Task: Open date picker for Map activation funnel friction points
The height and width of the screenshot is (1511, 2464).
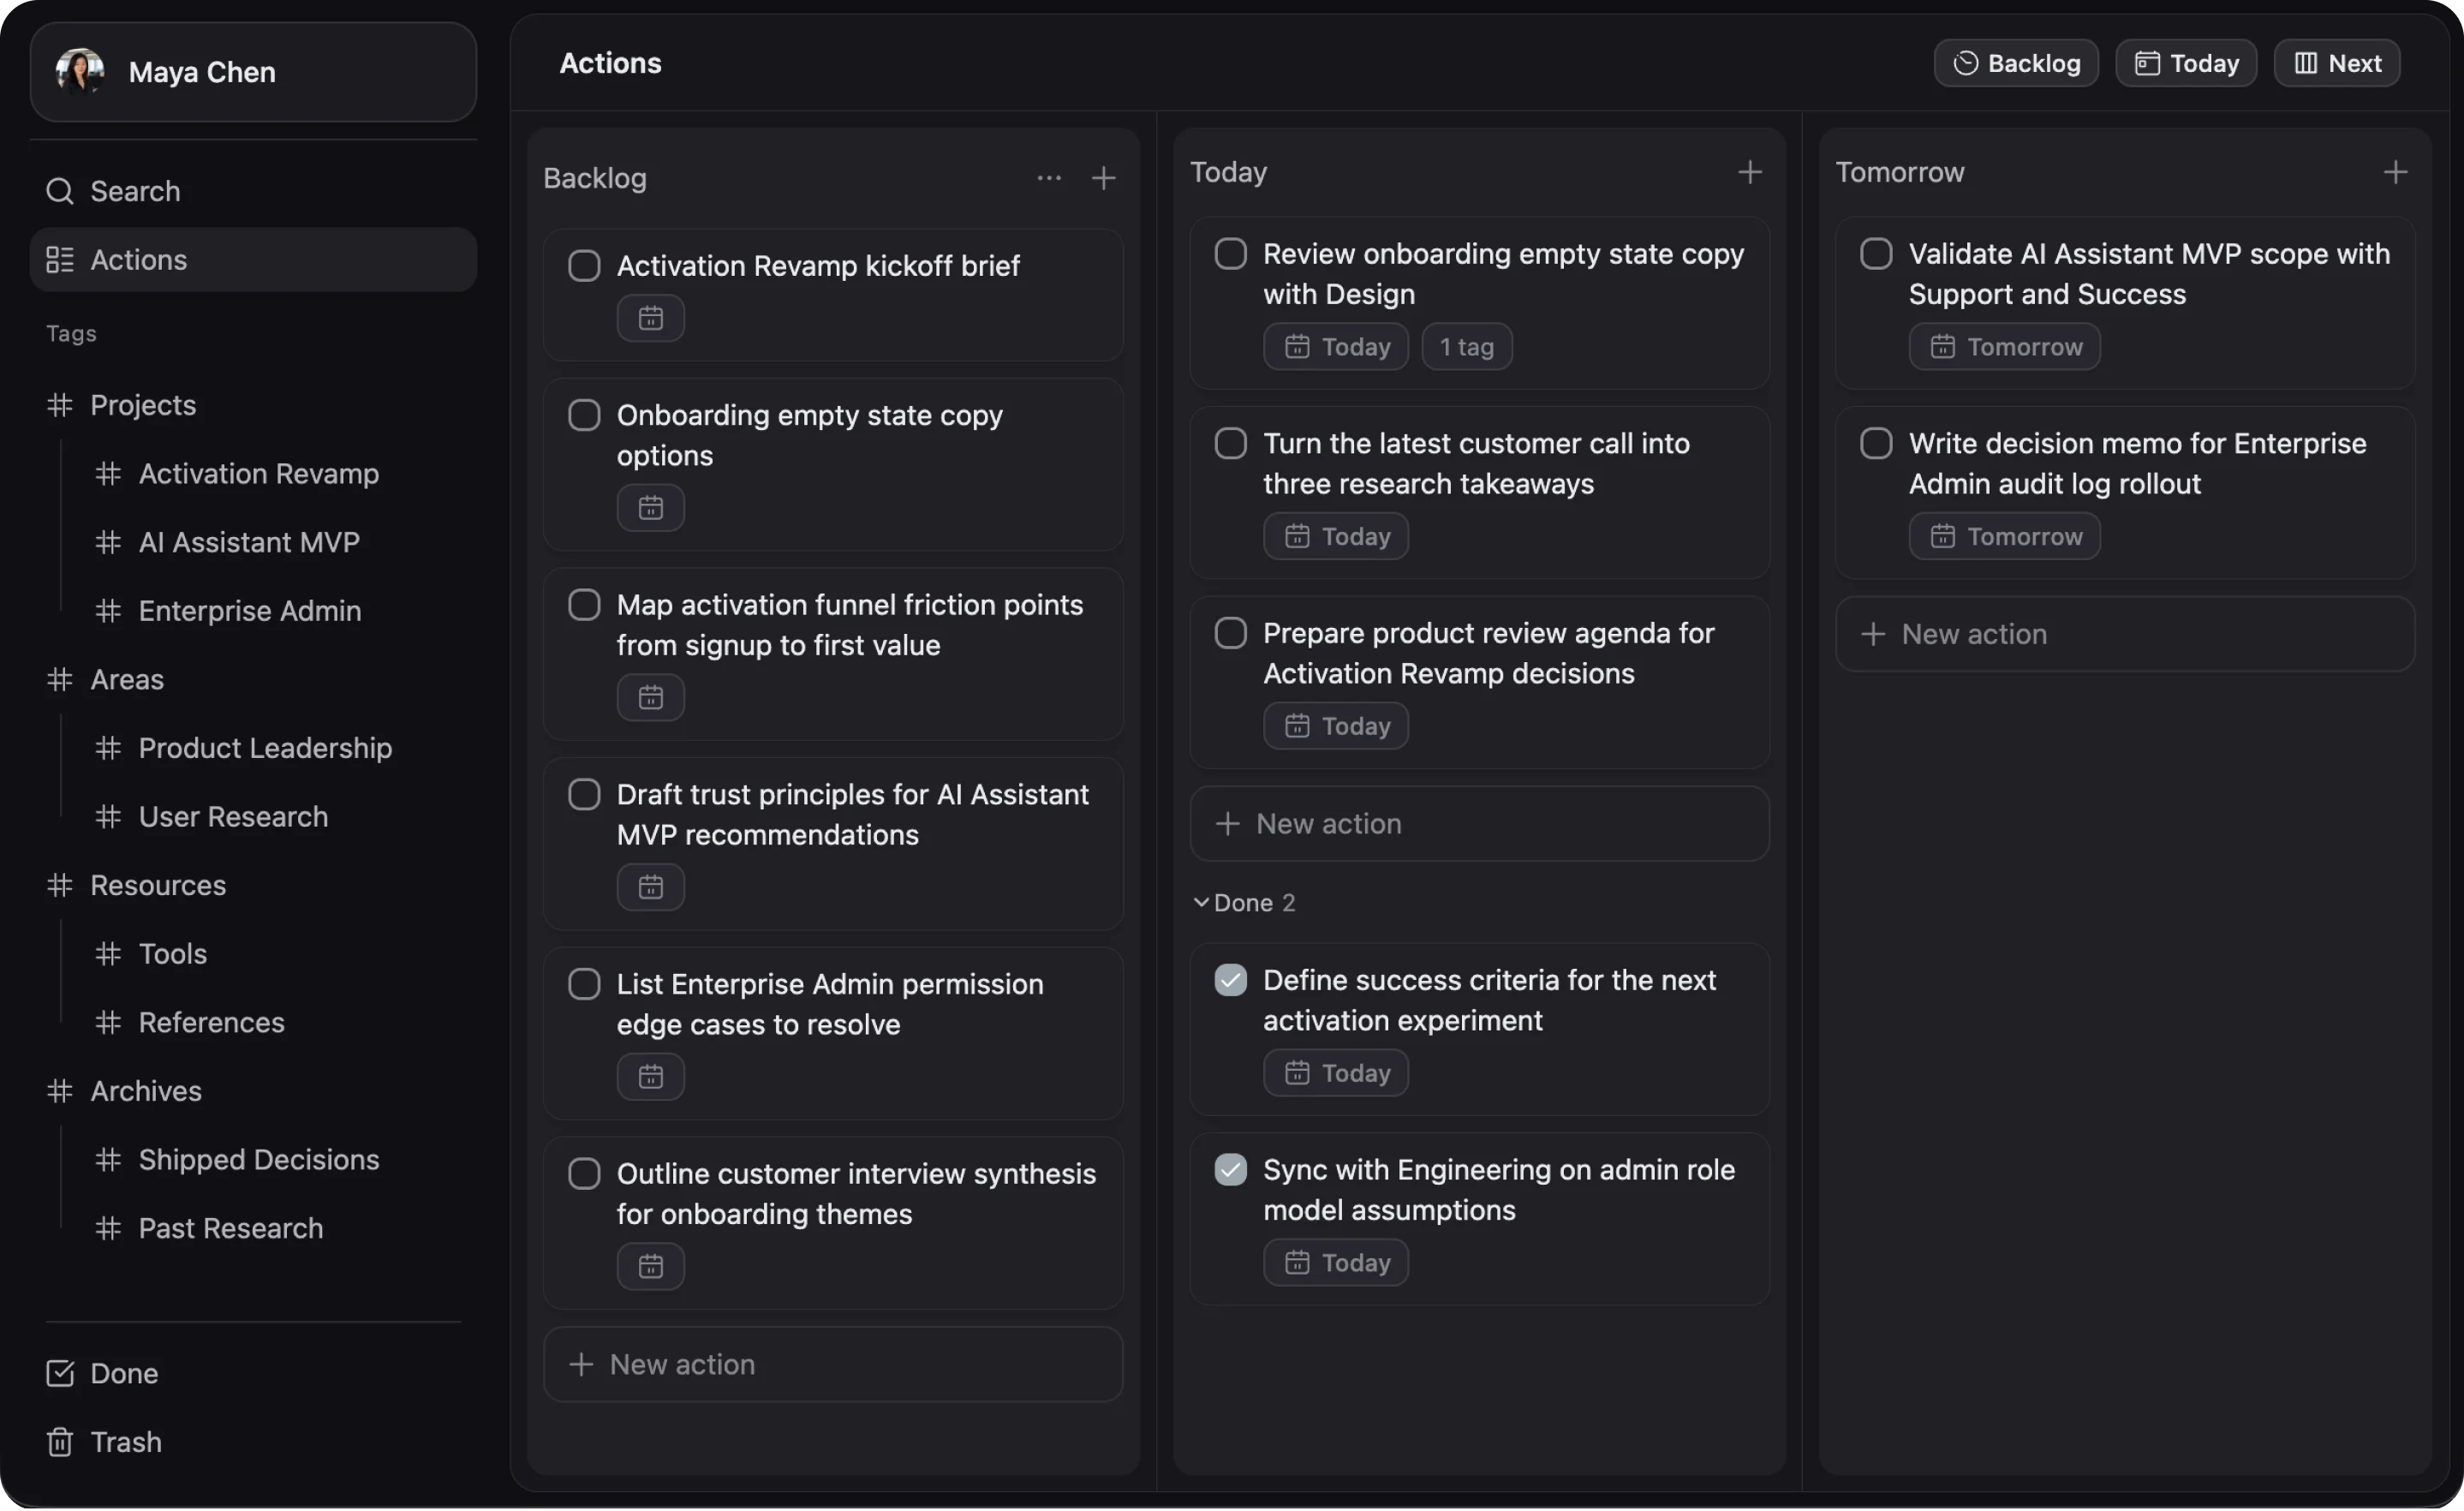Action: [651, 697]
